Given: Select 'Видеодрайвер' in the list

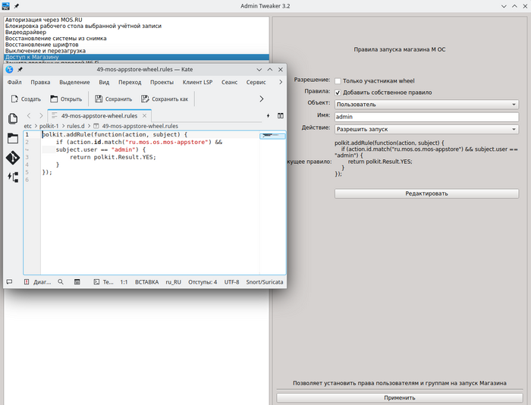Looking at the screenshot, I should coord(25,32).
